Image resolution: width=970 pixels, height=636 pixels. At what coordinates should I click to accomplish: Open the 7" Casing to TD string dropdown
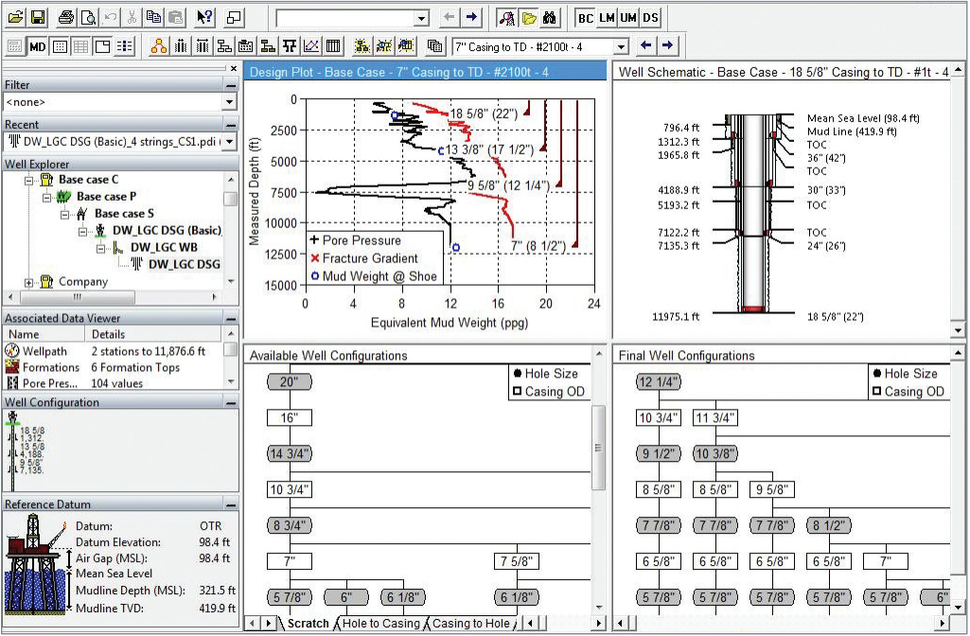pos(621,45)
